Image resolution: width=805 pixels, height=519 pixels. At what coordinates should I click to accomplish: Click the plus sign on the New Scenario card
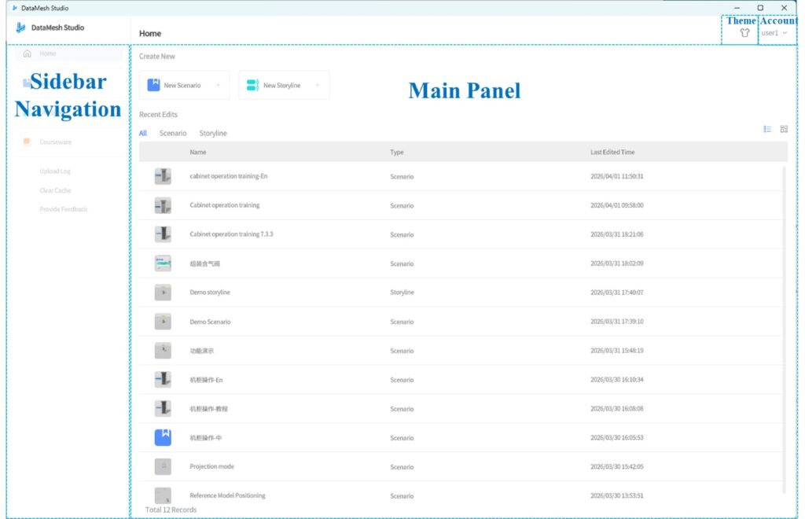point(218,85)
